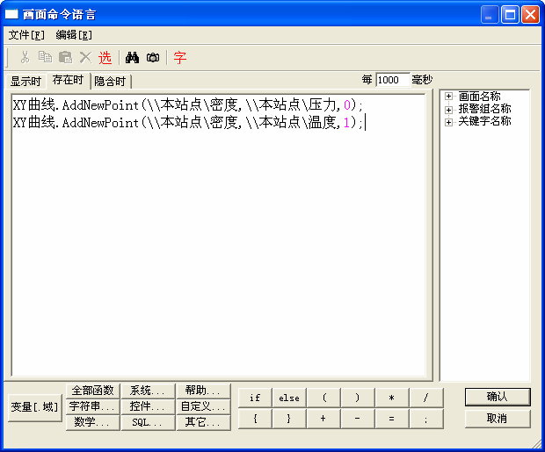
Task: Open font settings with red 字 icon
Action: coord(180,58)
